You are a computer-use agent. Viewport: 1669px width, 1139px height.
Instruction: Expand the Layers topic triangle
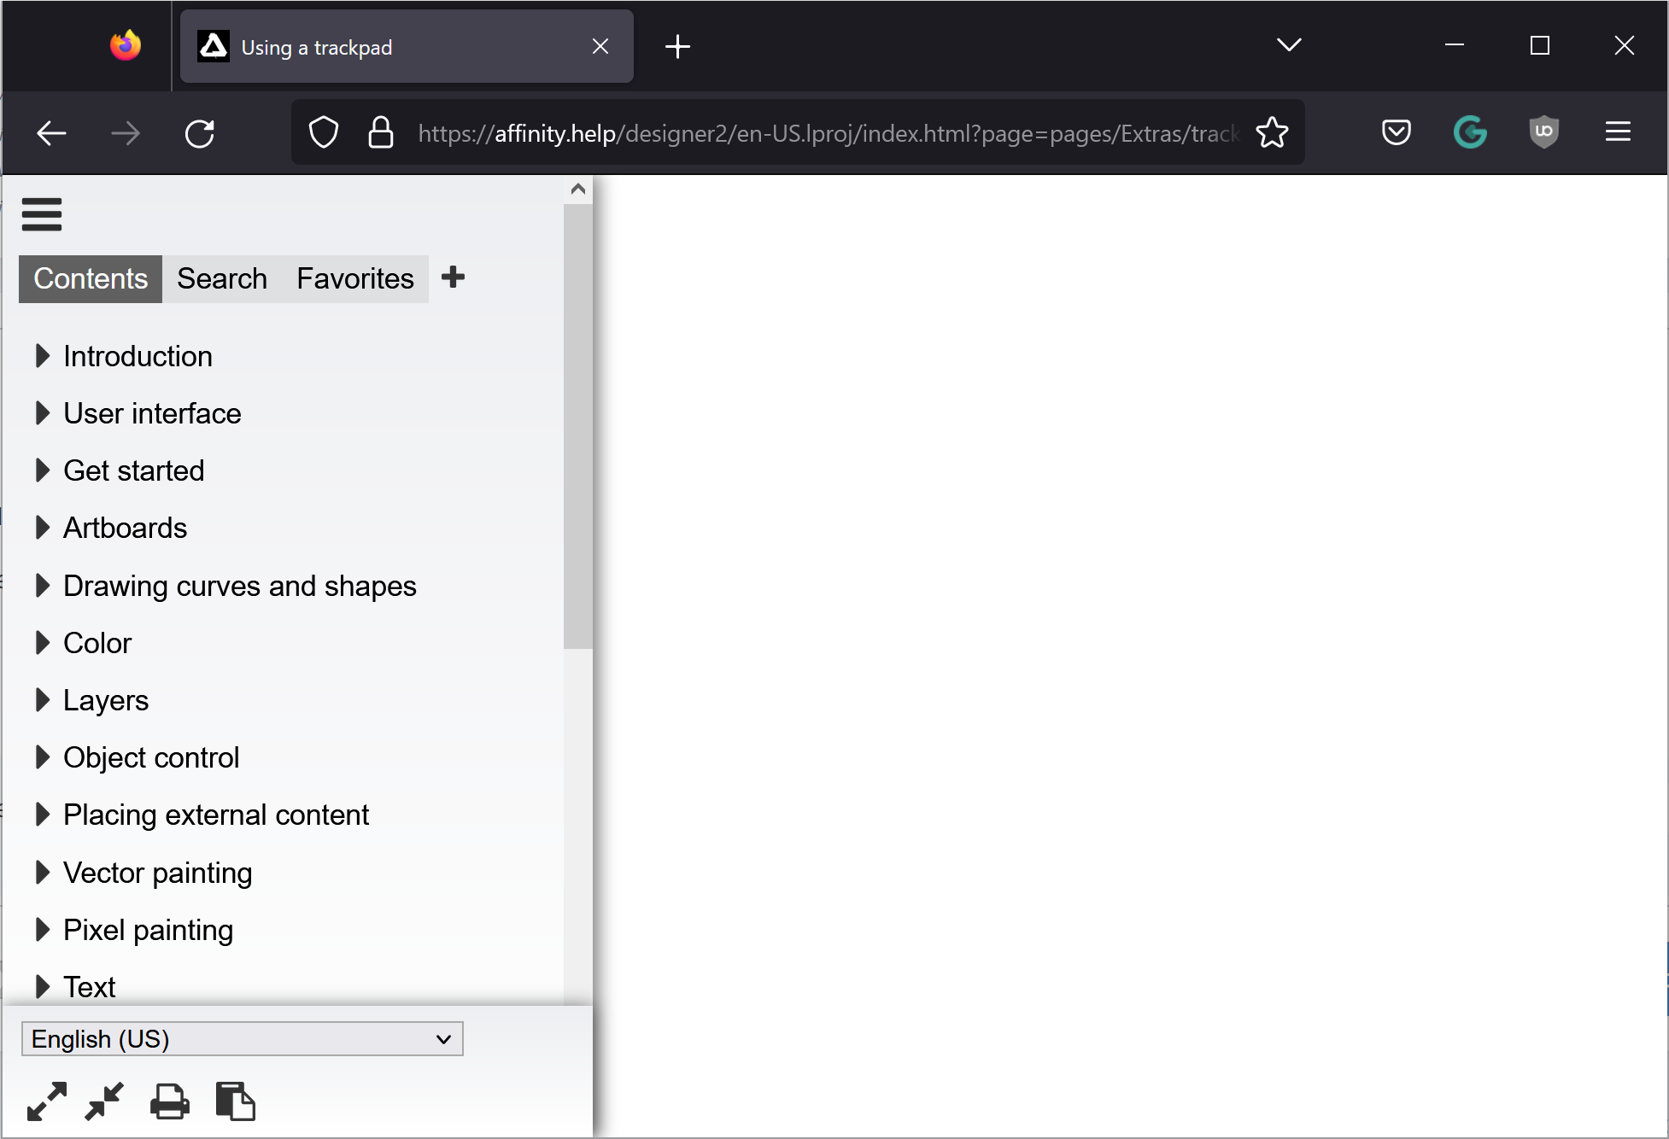tap(42, 700)
